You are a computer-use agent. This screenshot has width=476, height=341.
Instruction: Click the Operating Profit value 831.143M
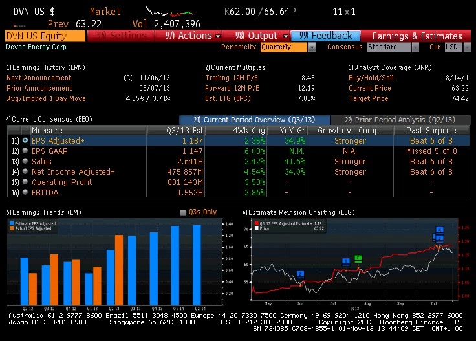[x=185, y=182]
